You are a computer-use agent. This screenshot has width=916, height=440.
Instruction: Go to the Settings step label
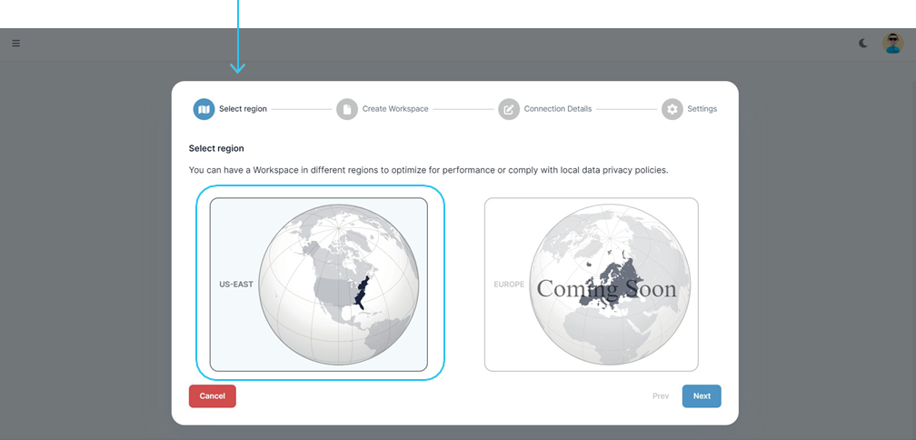(702, 109)
